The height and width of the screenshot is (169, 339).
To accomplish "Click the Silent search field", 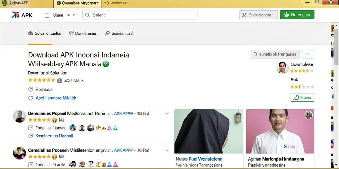I will pos(140,15).
